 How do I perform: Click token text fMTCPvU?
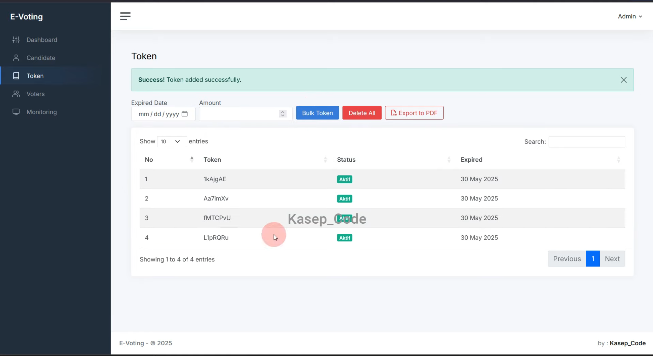pyautogui.click(x=217, y=218)
